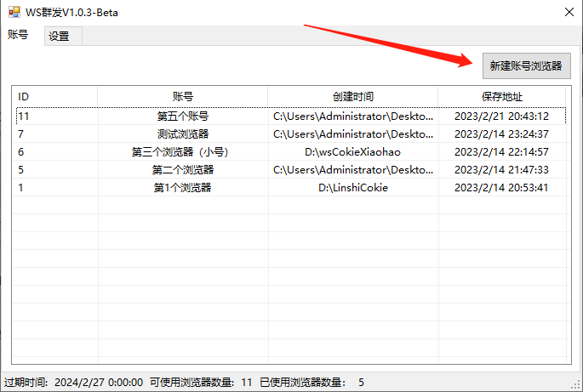583x392 pixels.
Task: Click the 保存地址 column header
Action: 502,97
